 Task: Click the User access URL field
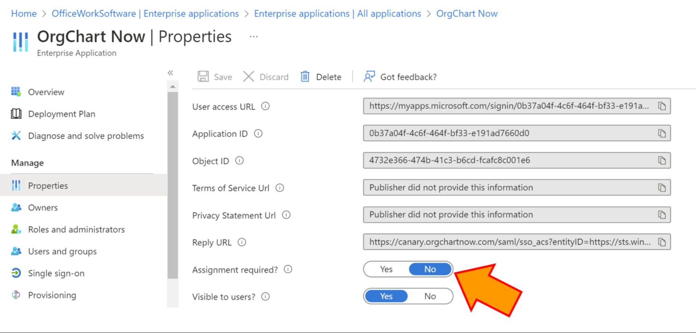point(517,106)
